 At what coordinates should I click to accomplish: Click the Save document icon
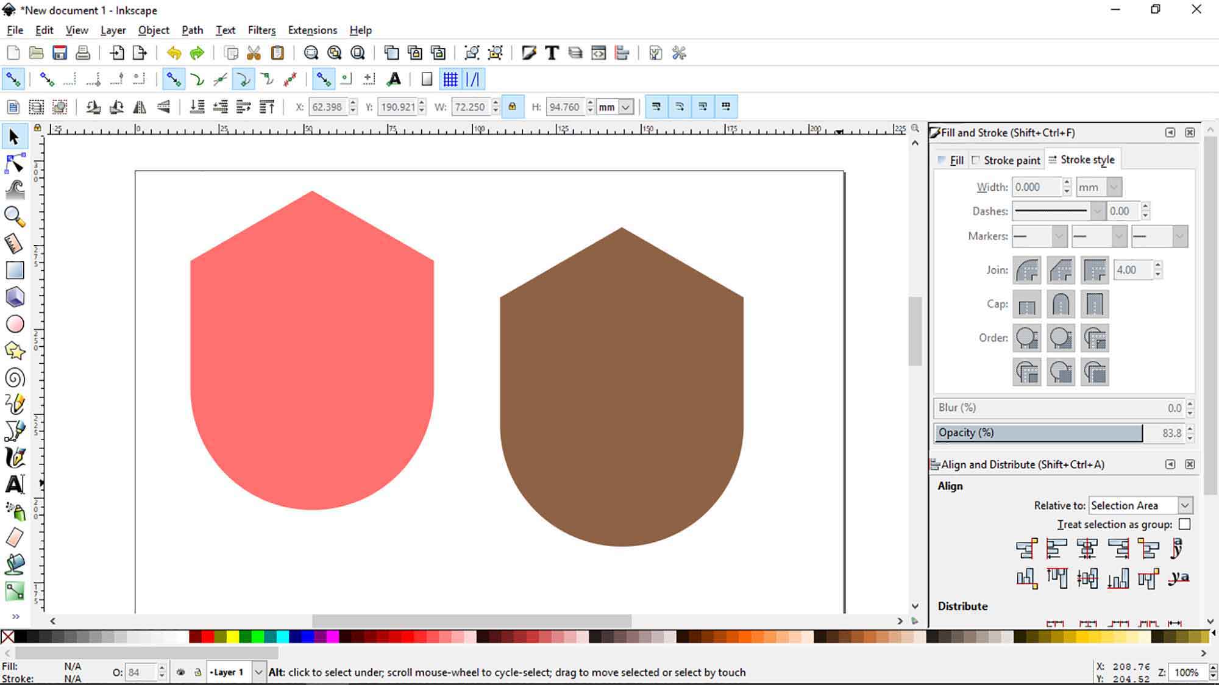pos(60,53)
